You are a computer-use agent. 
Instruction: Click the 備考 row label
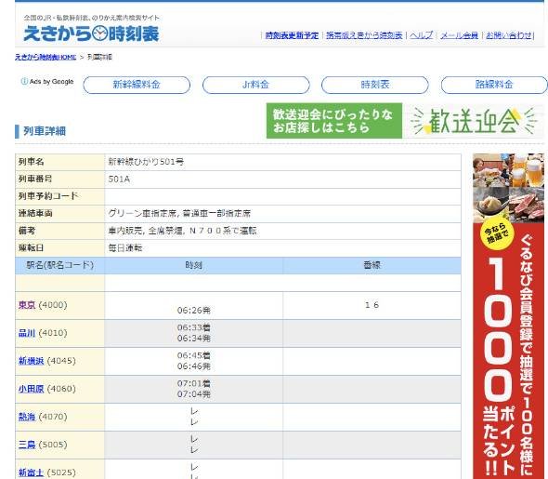coord(27,231)
